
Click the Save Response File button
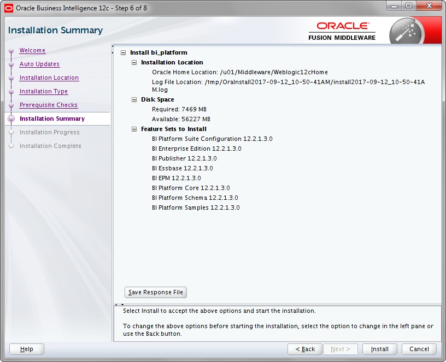click(156, 292)
